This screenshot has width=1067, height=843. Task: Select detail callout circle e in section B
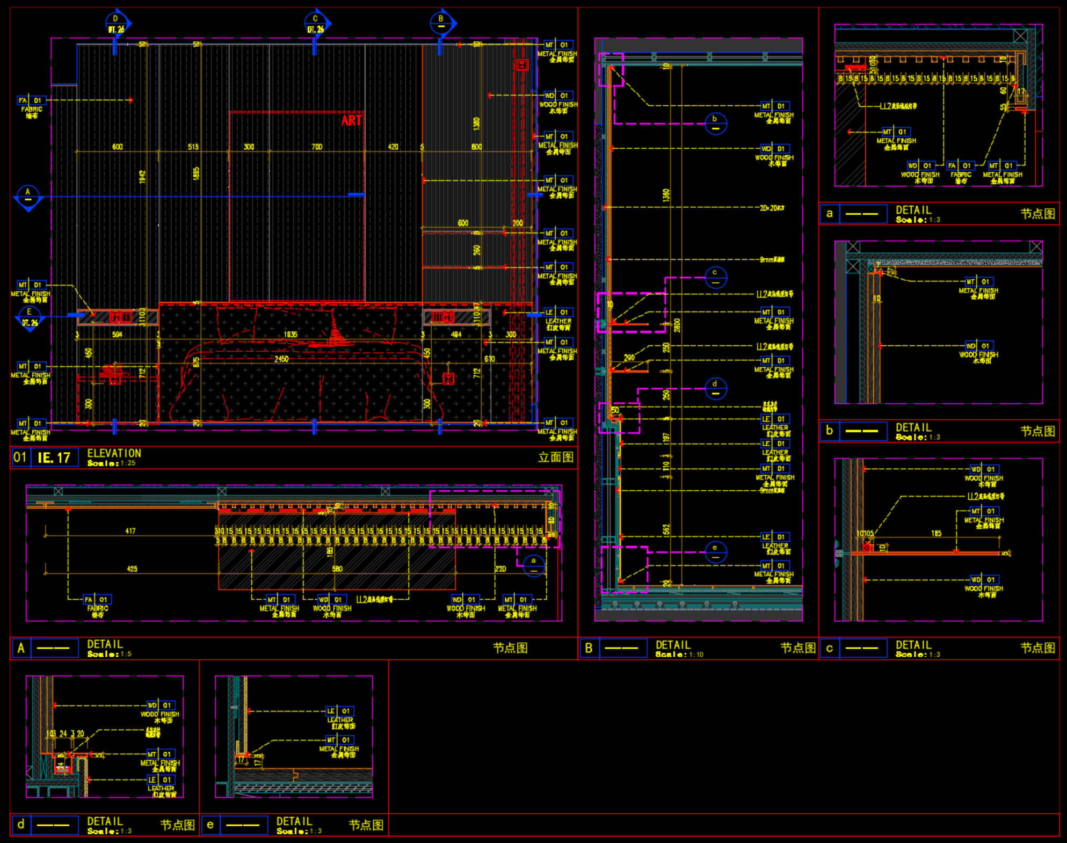click(715, 553)
